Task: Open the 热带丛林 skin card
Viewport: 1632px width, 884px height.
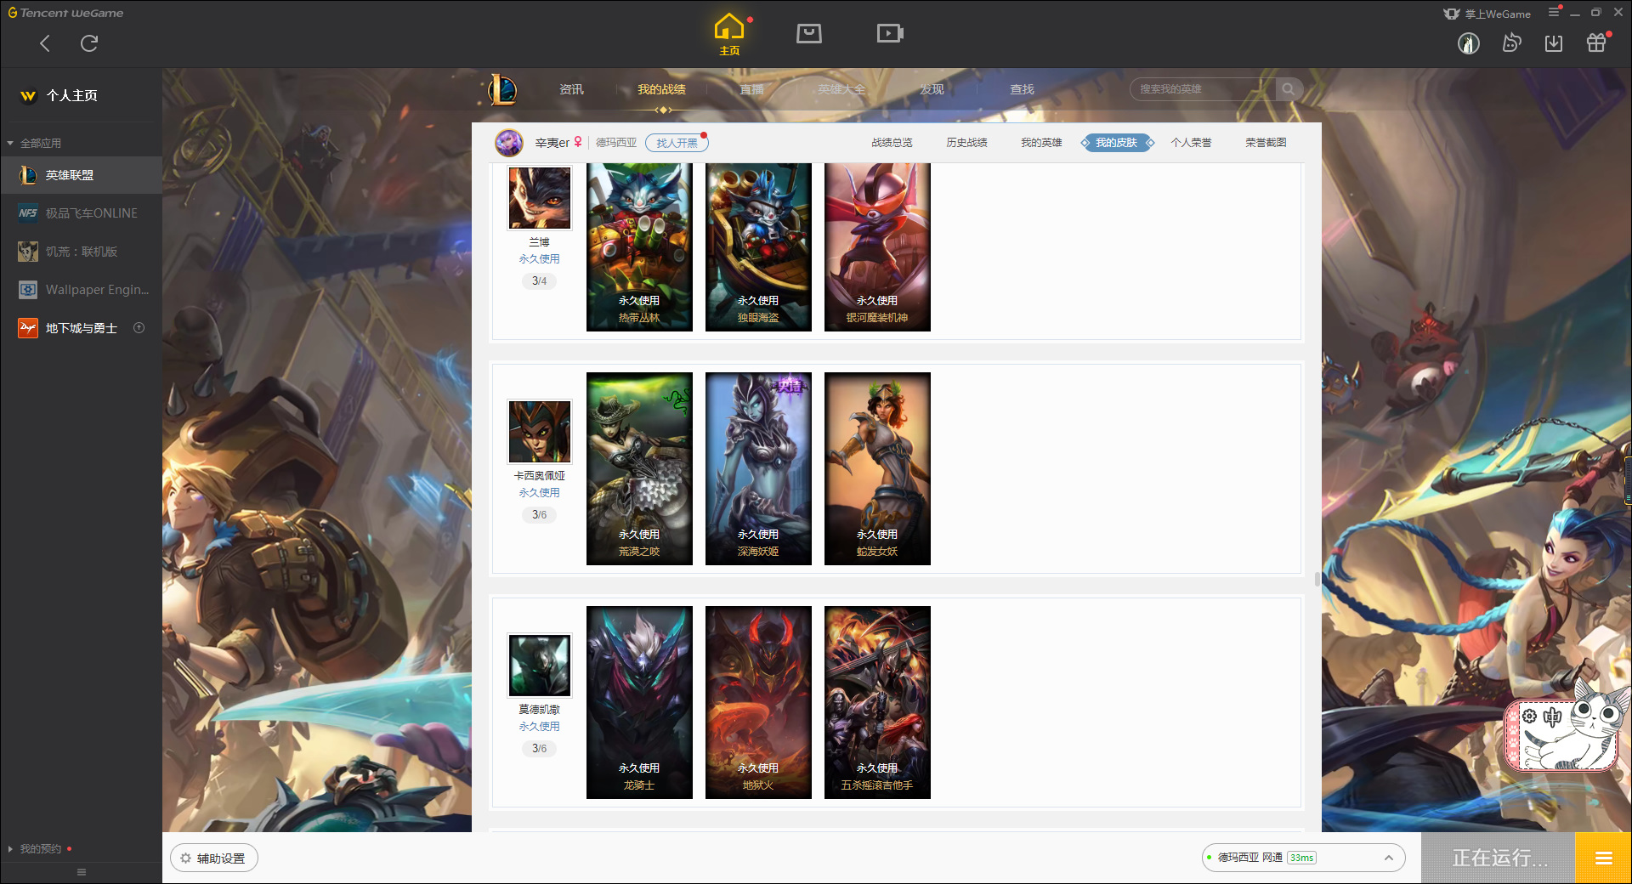Action: point(639,247)
